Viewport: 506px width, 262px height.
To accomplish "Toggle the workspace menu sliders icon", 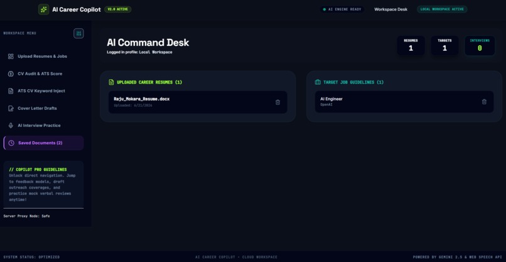I will pyautogui.click(x=78, y=33).
